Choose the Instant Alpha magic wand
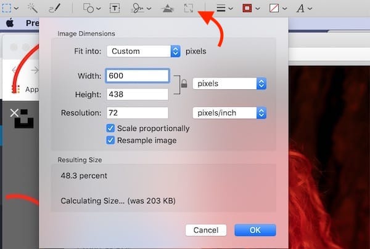 click(32, 8)
